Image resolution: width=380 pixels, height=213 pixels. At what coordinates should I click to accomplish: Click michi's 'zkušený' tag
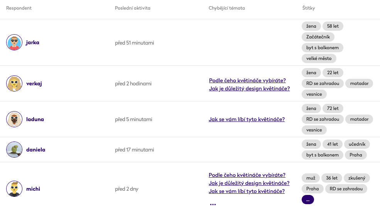pos(357,178)
